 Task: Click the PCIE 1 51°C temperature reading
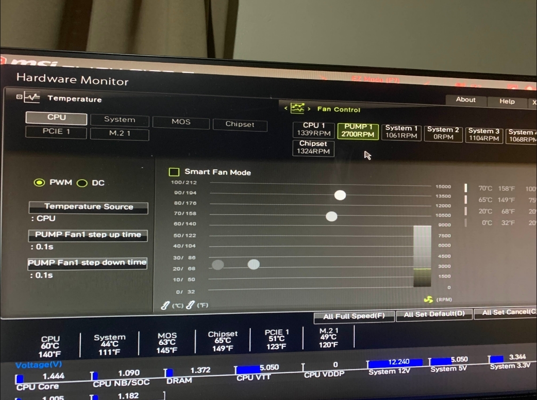pyautogui.click(x=277, y=339)
